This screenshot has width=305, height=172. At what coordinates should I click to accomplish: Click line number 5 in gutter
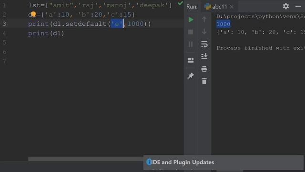tap(4, 43)
